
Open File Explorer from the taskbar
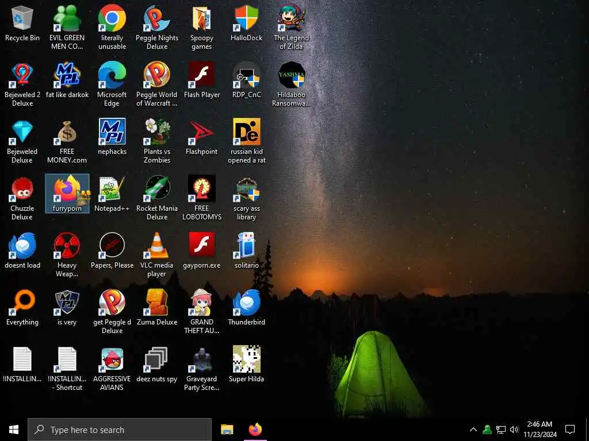(x=227, y=430)
